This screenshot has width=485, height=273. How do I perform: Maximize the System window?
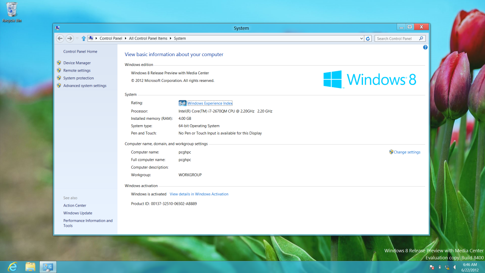(410, 27)
